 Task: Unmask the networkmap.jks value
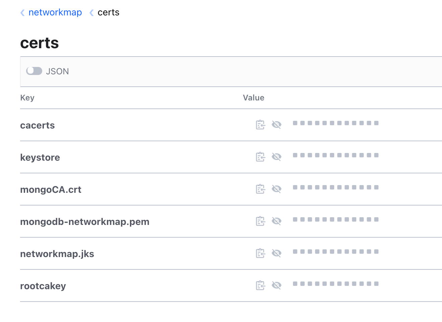[277, 253]
